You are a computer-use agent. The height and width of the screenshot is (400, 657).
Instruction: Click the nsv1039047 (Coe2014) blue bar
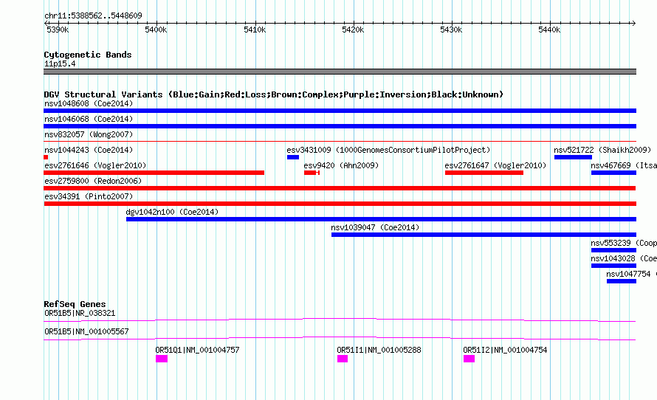coord(484,235)
